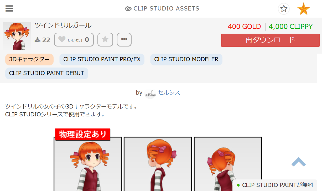Select the CLIP STUDIO PAINT PRO/EX tag
Viewport: 322px width, 191px height.
(102, 59)
